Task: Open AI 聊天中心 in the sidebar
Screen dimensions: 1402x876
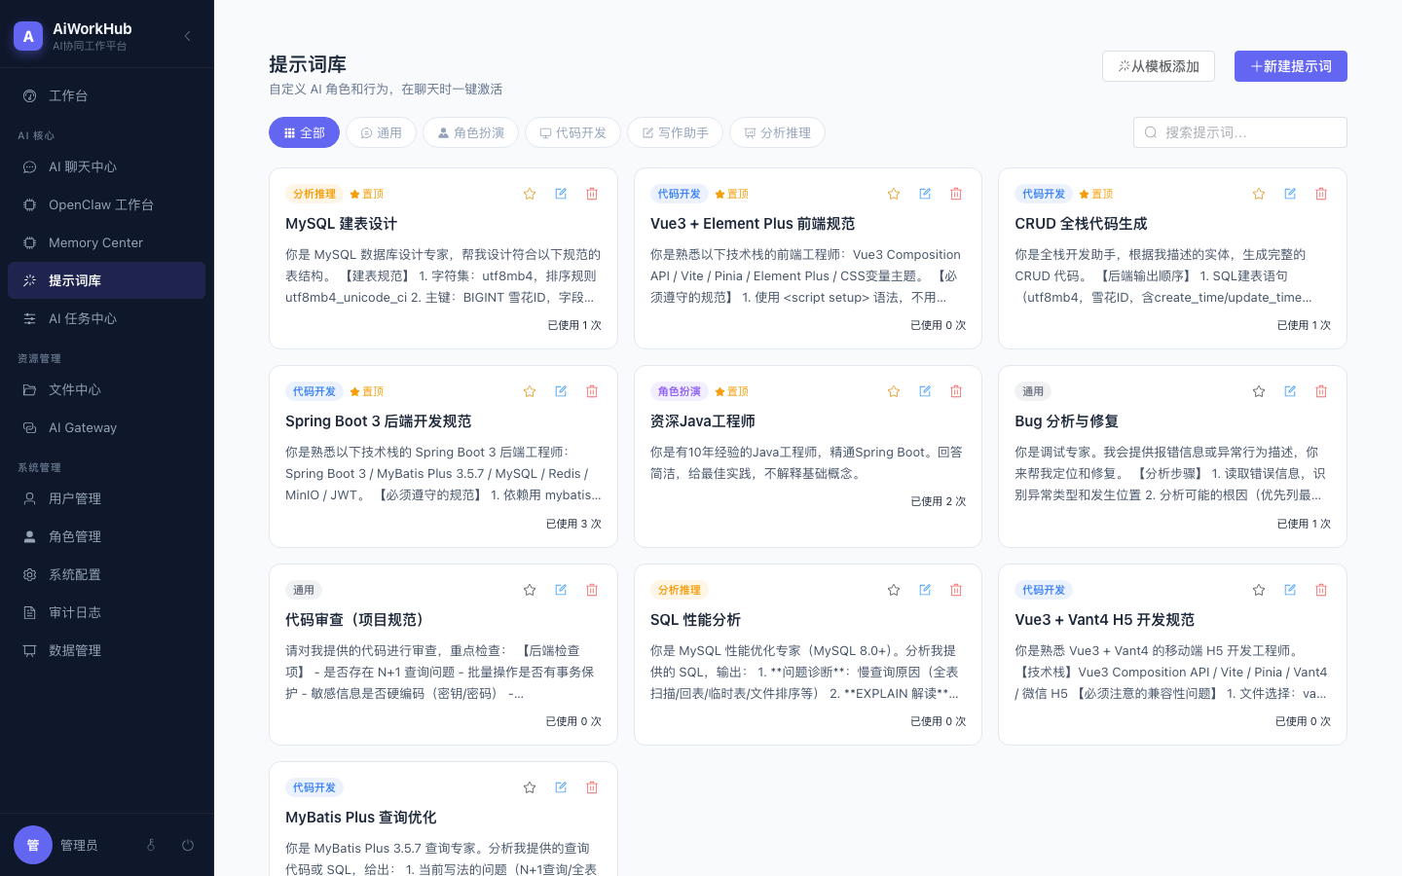Action: click(106, 166)
